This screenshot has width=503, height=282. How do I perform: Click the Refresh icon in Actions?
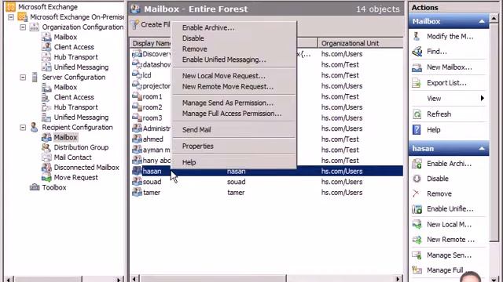[x=417, y=114]
